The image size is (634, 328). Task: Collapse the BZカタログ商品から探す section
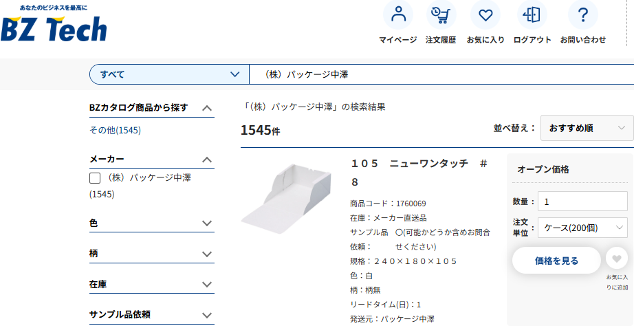[206, 108]
